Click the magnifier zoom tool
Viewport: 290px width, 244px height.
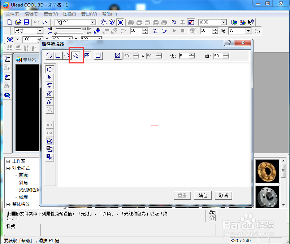50,110
